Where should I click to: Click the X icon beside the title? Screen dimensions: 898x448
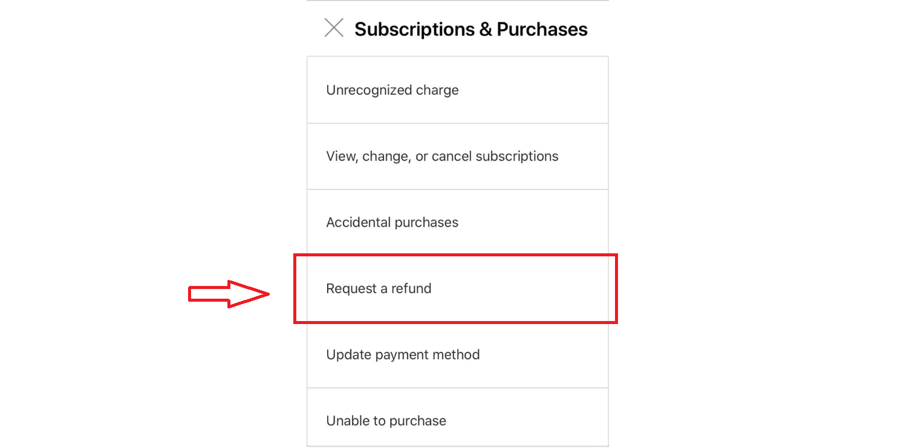tap(334, 28)
